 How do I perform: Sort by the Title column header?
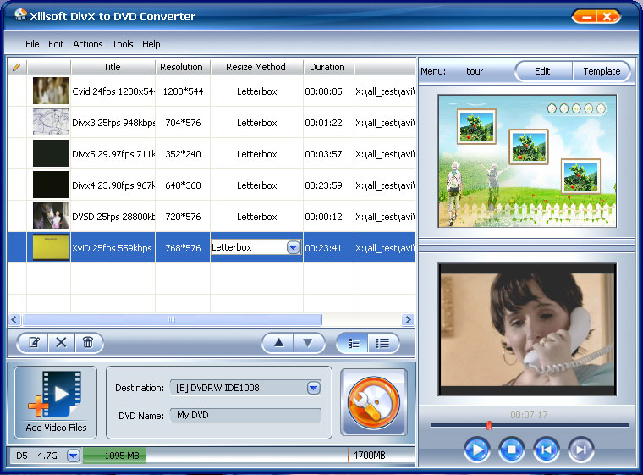coord(113,67)
